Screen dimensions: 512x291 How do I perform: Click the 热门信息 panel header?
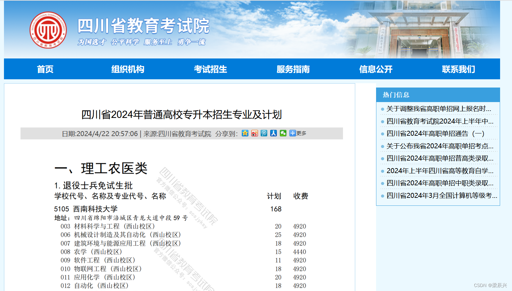point(438,95)
